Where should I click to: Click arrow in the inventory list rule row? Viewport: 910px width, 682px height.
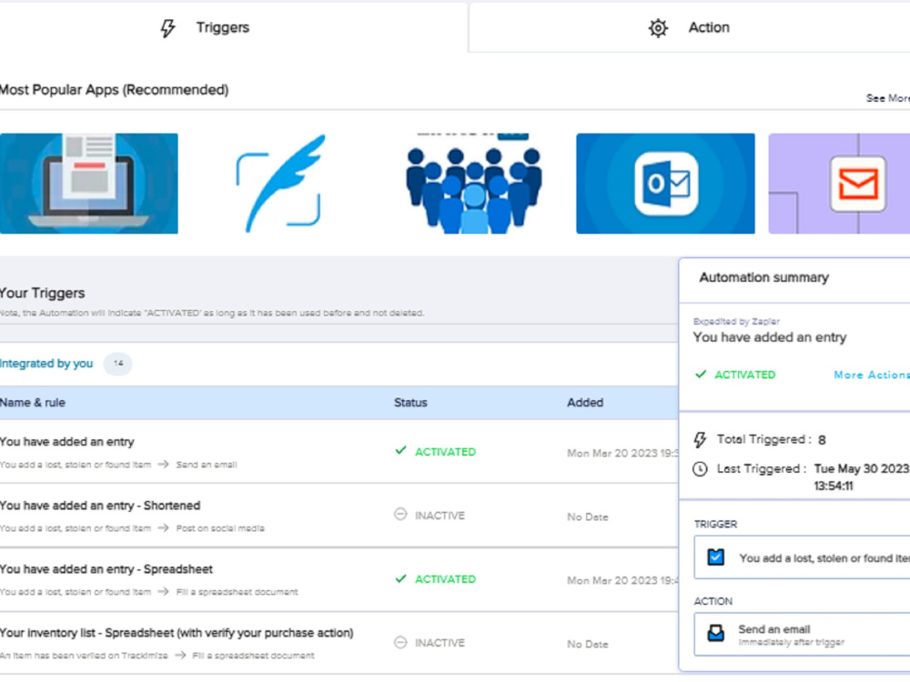(x=180, y=656)
